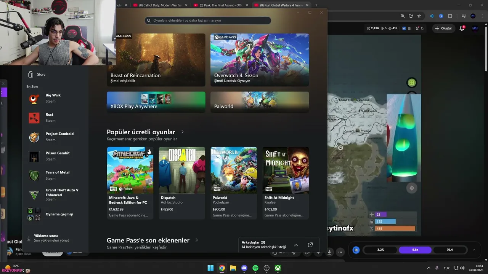
Task: Show hidden system tray icons
Action: 429,268
